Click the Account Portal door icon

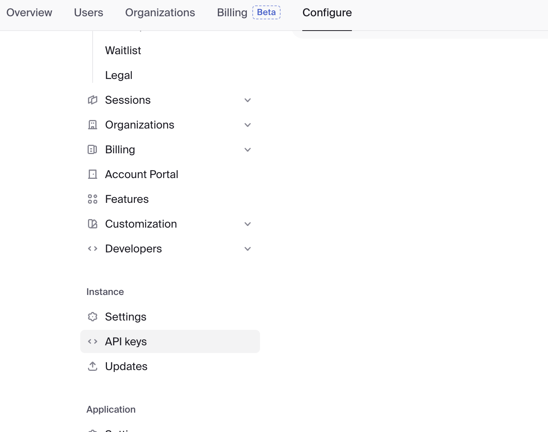coord(93,174)
